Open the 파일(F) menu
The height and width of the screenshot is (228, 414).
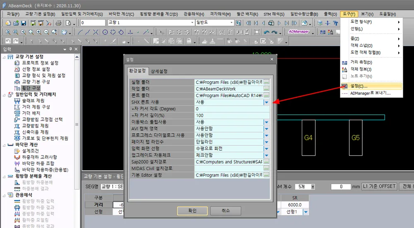(x=13, y=14)
